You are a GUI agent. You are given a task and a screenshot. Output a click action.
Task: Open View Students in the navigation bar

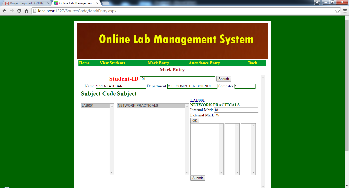pos(112,63)
